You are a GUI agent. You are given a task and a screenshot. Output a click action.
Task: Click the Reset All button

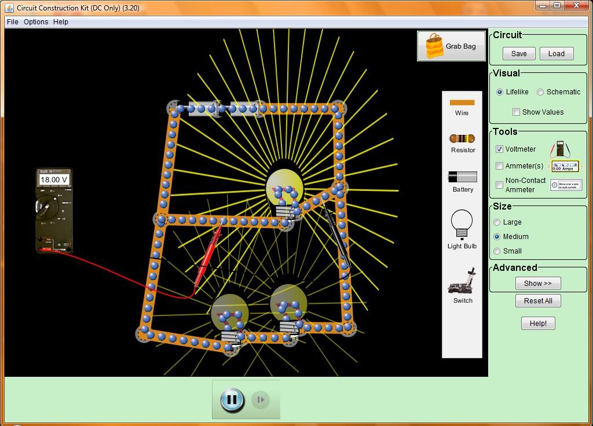pyautogui.click(x=538, y=301)
